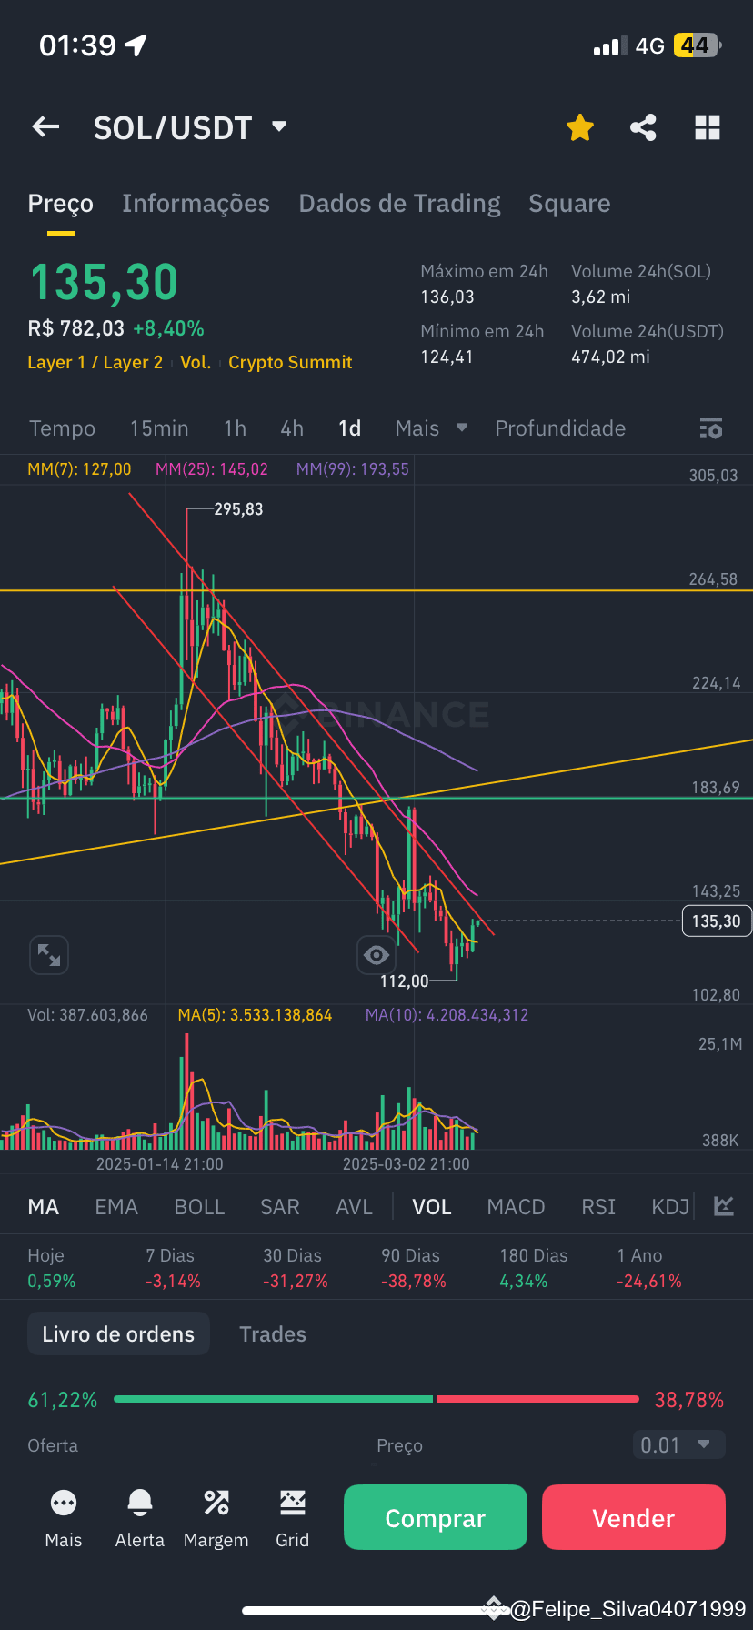Image resolution: width=753 pixels, height=1630 pixels.
Task: Open chart settings icon beside Profundidade
Action: [710, 428]
